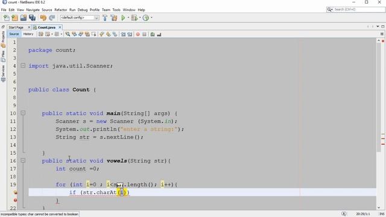The image size is (386, 217).
Task: Open the Services side panel
Action: [x=3, y=74]
